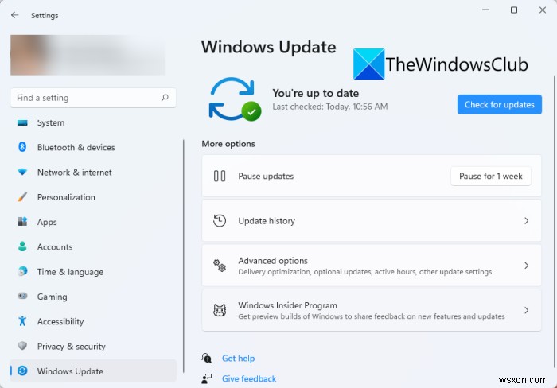Click the Network wifi icon in sidebar
This screenshot has height=388, width=557.
point(22,173)
